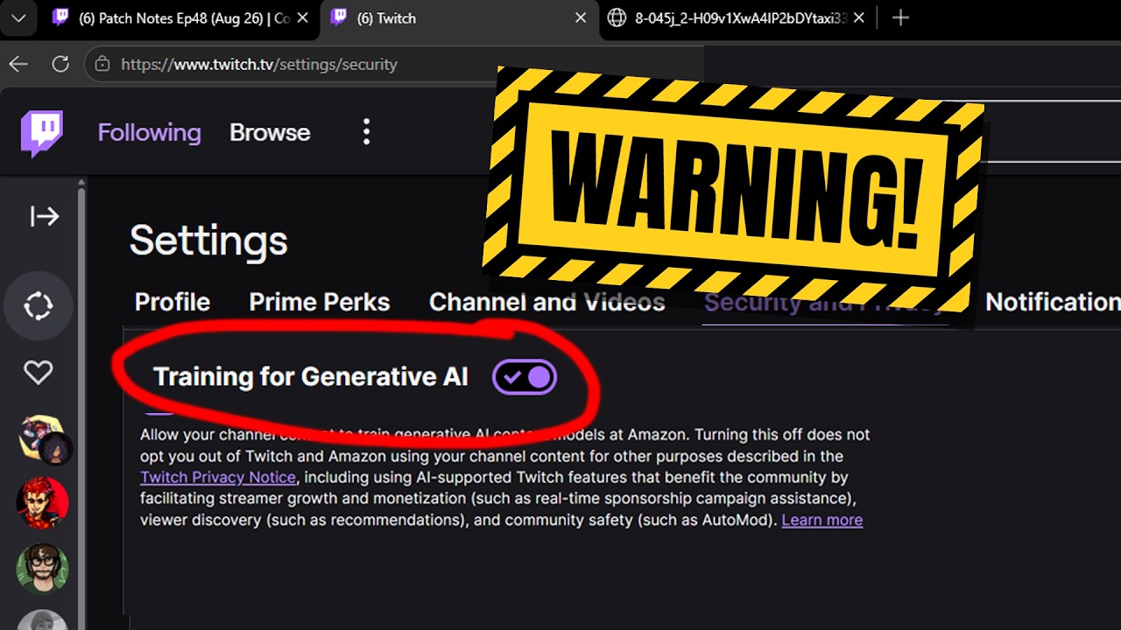This screenshot has height=630, width=1121.
Task: Close the "(6) Twitch" browser tab
Action: pos(582,18)
